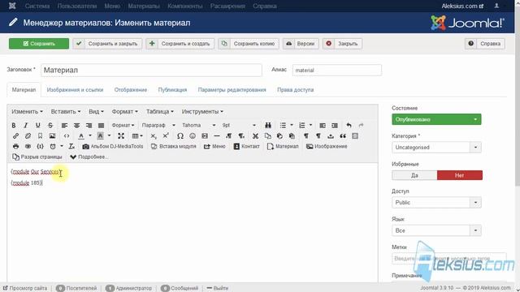Insert a bulleted list
This screenshot has width=520, height=292.
(283, 126)
